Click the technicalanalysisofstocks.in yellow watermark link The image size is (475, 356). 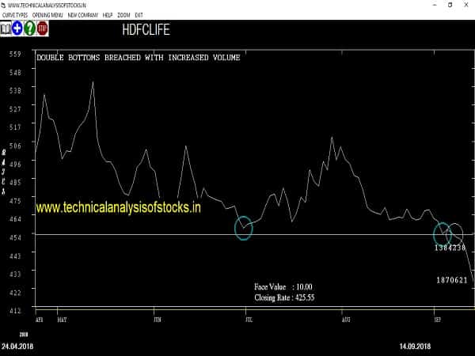click(x=118, y=207)
